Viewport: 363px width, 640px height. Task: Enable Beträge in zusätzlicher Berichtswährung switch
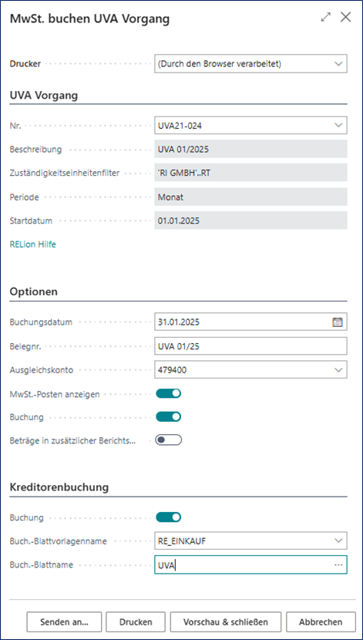(169, 440)
